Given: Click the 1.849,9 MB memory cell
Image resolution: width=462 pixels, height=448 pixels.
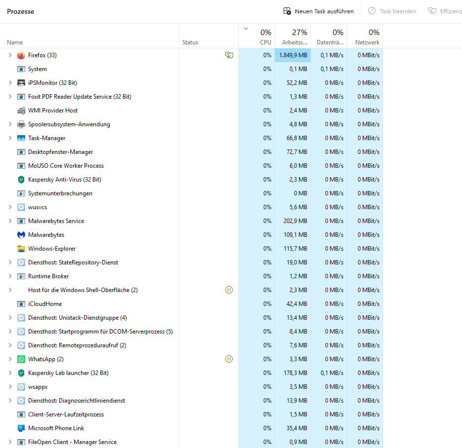Looking at the screenshot, I should [x=293, y=55].
